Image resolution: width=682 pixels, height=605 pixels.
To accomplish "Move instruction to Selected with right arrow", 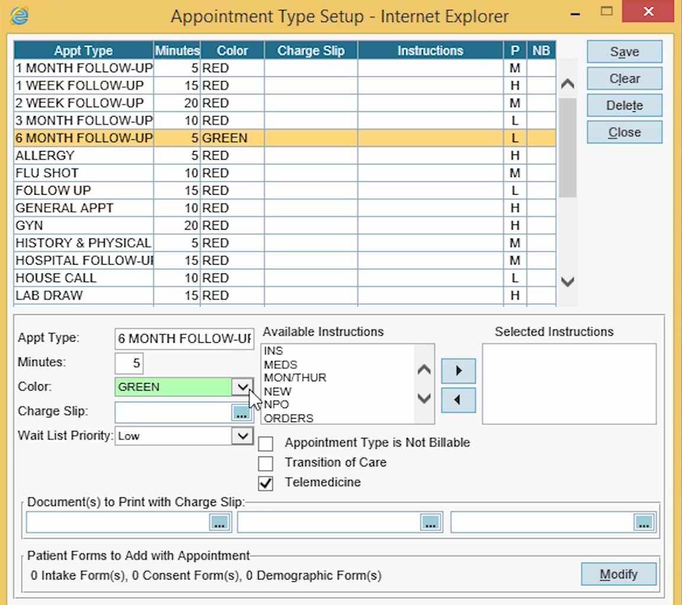I will tap(458, 371).
